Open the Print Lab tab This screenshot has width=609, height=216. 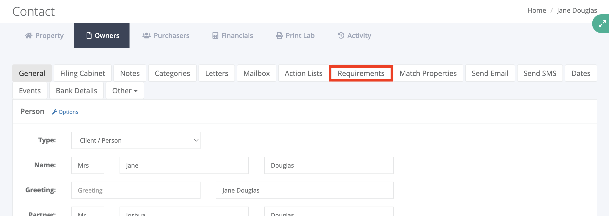(x=295, y=35)
